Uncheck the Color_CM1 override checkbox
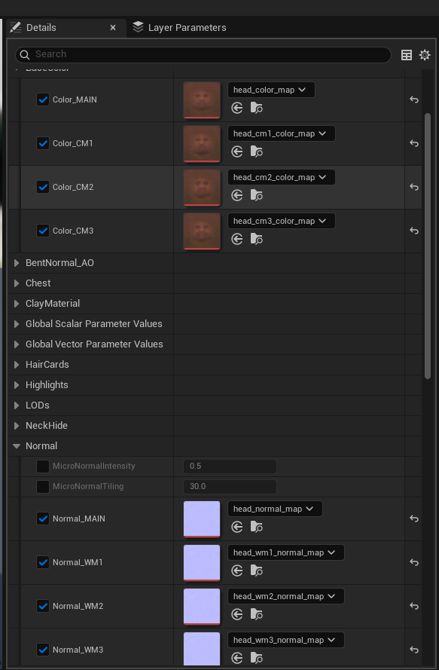Viewport: 439px width, 670px height. [43, 143]
